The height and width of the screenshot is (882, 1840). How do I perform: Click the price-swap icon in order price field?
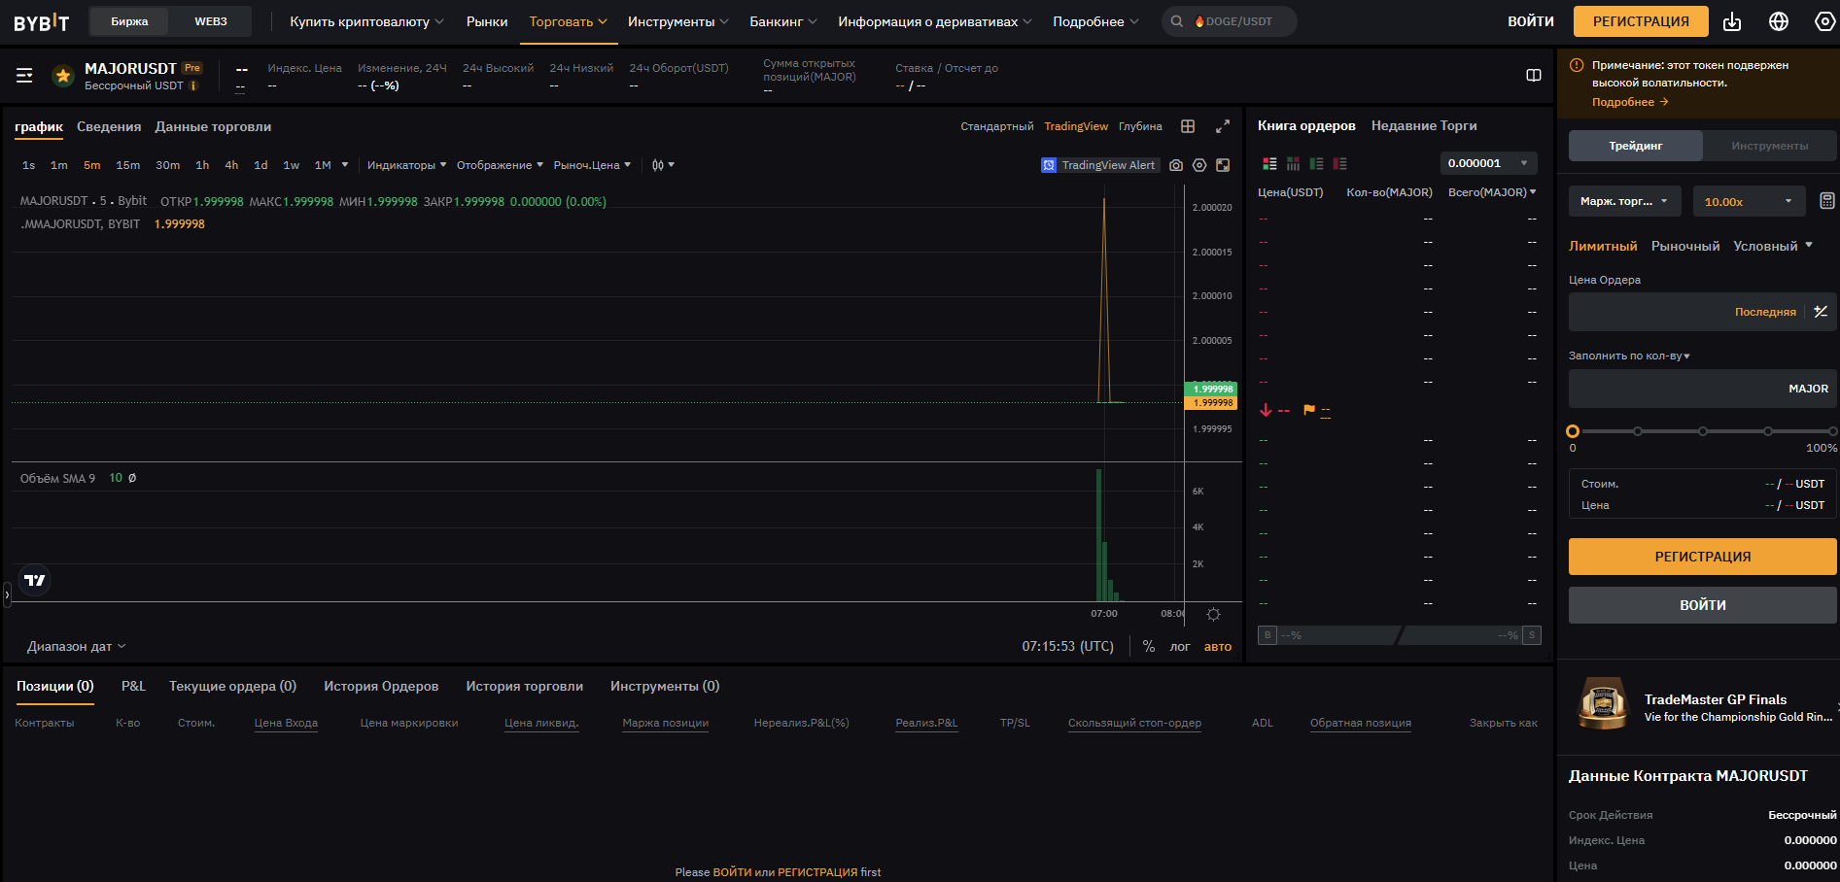[1821, 312]
